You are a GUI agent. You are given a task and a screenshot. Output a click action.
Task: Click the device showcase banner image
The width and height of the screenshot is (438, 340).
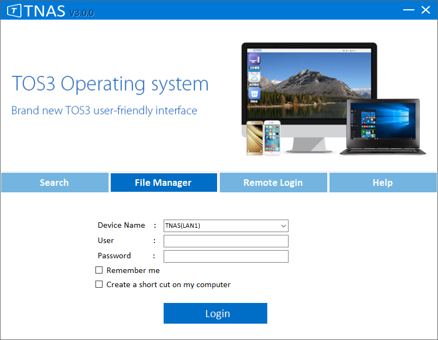pyautogui.click(x=334, y=99)
